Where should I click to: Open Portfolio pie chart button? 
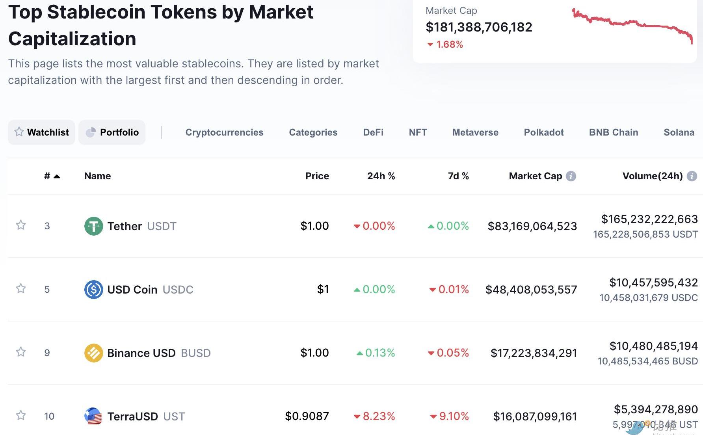pos(112,132)
